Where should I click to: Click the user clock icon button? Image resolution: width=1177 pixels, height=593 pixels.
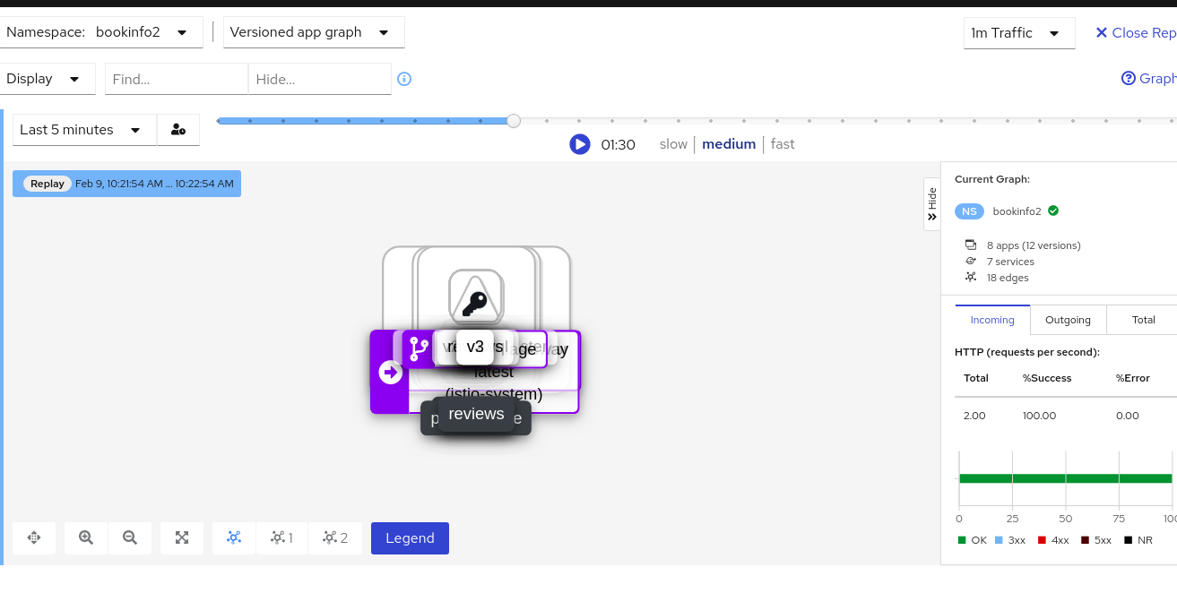tap(178, 130)
